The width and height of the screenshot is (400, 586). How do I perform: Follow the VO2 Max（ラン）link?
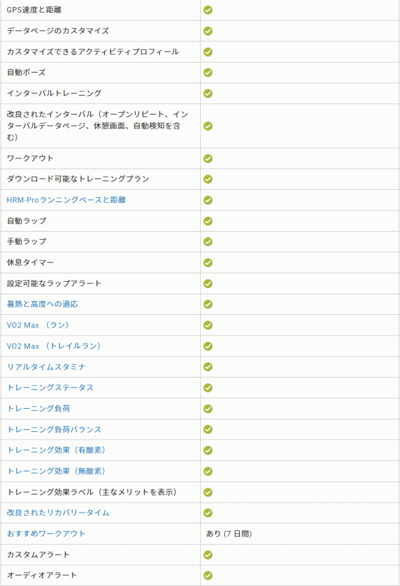tap(37, 325)
